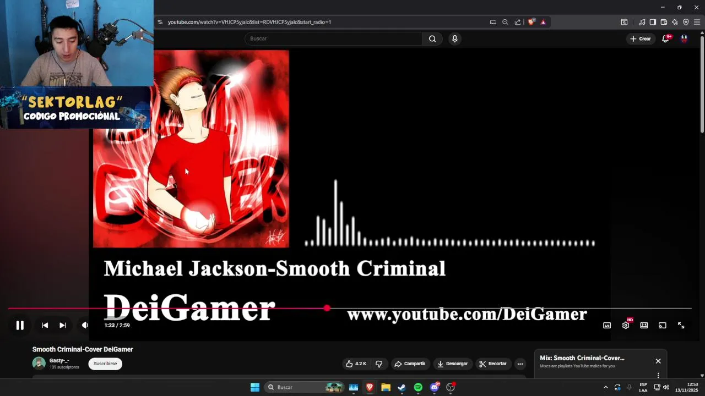Screen dimensions: 705x396
Task: Open File Explorer from taskbar
Action: tap(386, 387)
